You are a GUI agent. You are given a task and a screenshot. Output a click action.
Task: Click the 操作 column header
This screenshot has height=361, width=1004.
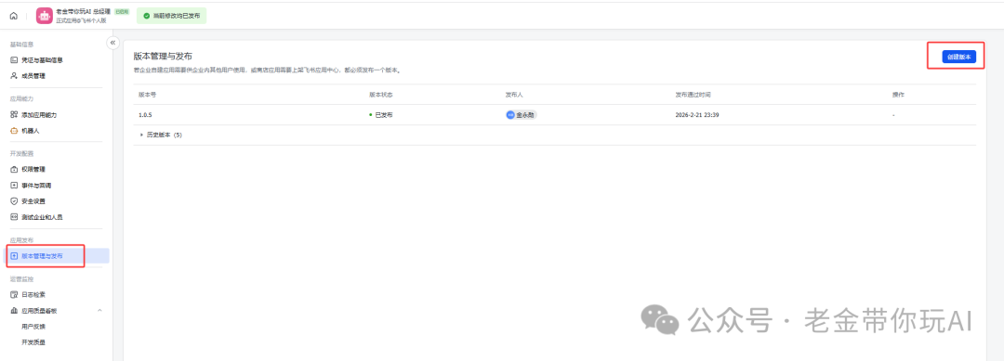[898, 95]
